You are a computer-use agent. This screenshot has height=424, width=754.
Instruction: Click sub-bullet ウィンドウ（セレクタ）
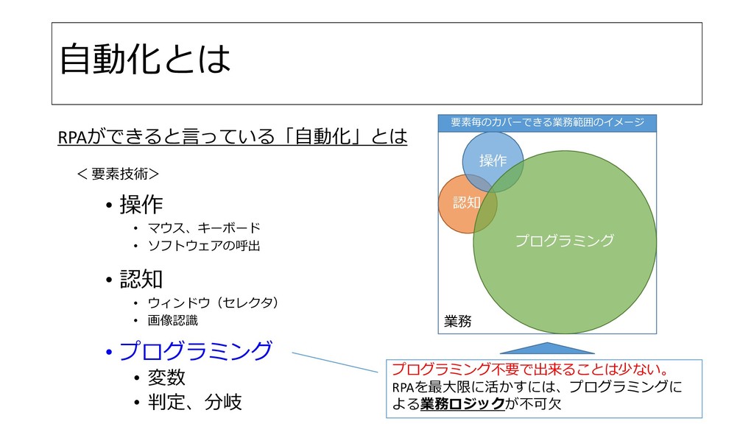coord(213,303)
